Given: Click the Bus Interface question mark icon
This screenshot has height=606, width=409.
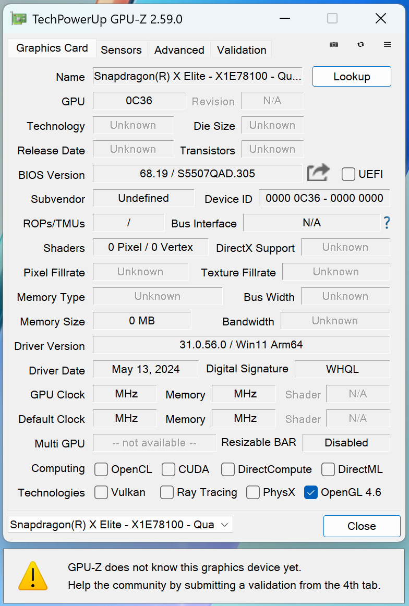Looking at the screenshot, I should (x=387, y=223).
